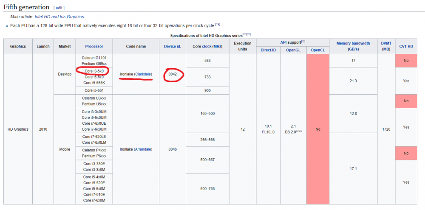Open the OpenGL header link
The width and height of the screenshot is (425, 210).
293,50
